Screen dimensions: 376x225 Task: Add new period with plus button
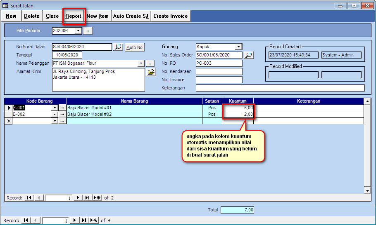(88, 31)
